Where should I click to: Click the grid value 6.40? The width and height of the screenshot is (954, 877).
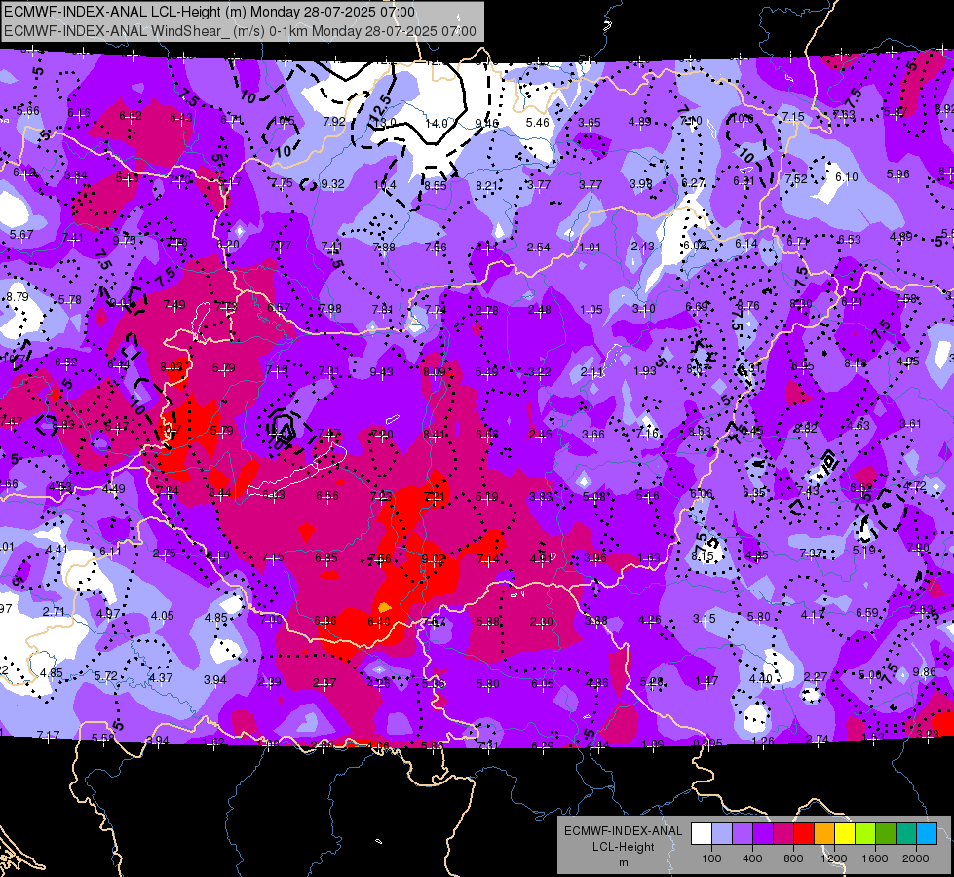[379, 622]
